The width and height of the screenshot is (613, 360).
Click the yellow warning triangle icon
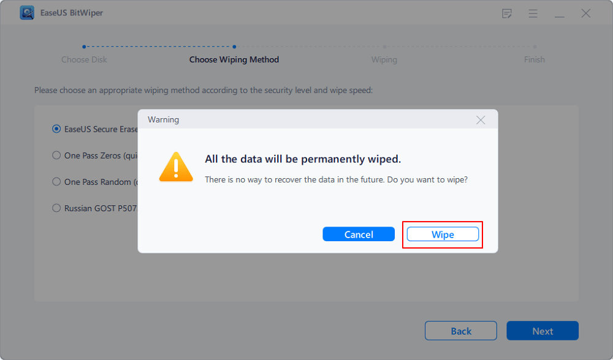176,167
